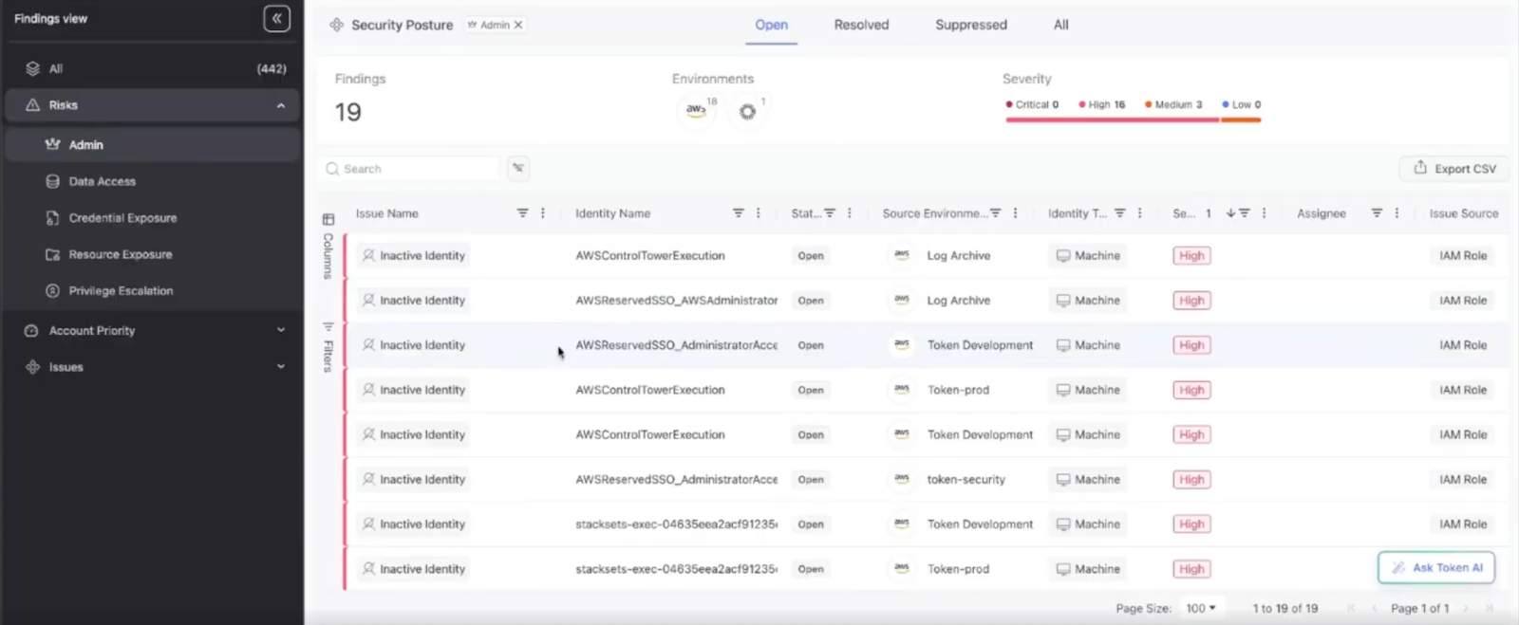Switch to the Suppressed tab
Viewport: 1519px width, 625px height.
970,25
